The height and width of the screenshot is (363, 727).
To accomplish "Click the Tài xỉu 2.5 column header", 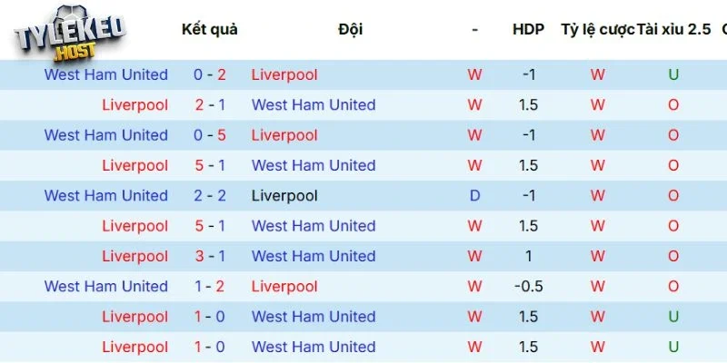I will pos(673,29).
